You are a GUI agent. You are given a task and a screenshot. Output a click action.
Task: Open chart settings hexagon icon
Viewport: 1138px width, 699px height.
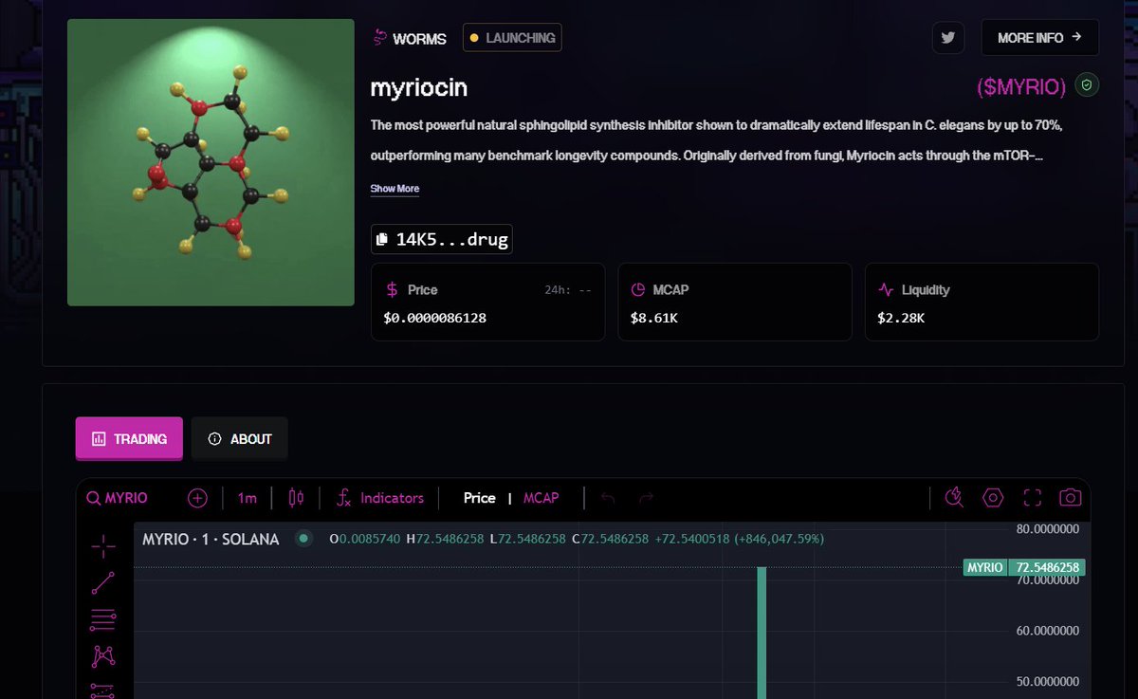click(x=993, y=498)
